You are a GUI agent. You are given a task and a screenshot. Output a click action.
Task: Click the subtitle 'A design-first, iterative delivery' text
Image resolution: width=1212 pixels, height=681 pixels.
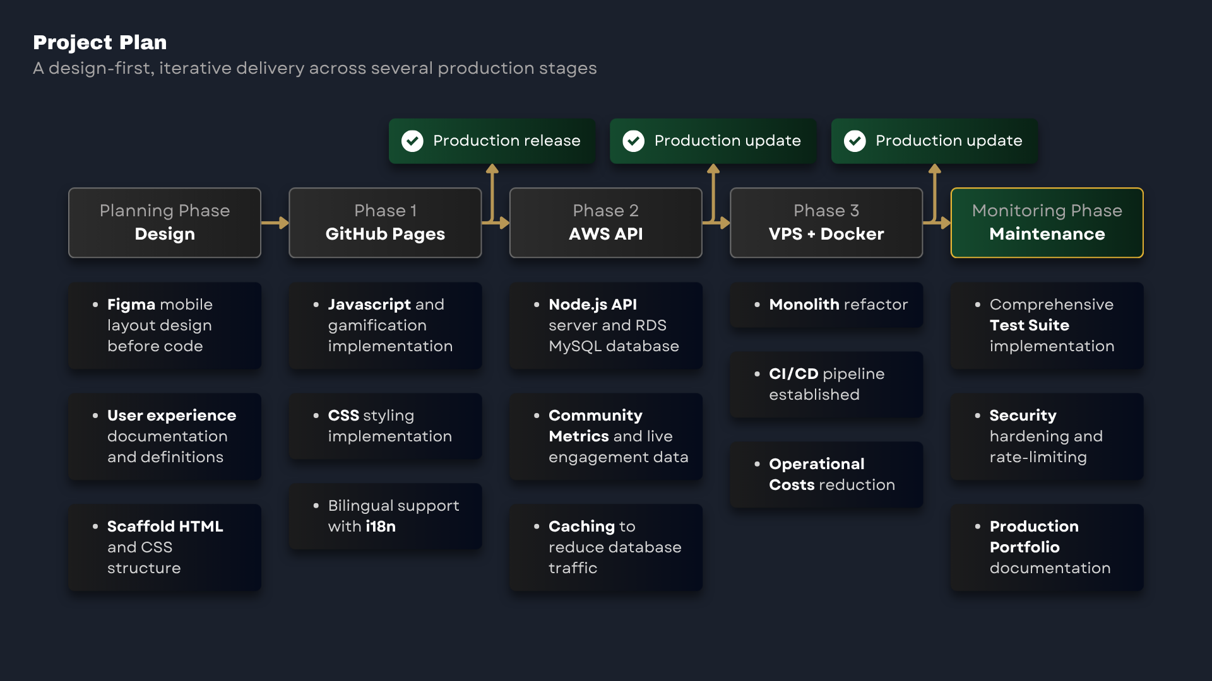pos(315,68)
